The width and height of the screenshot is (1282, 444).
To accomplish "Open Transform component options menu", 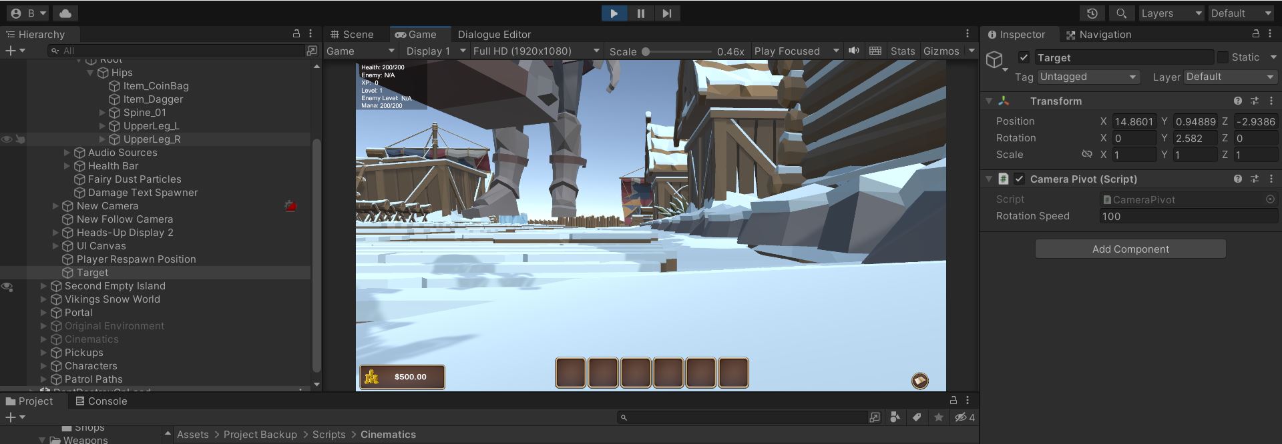I will [x=1271, y=101].
